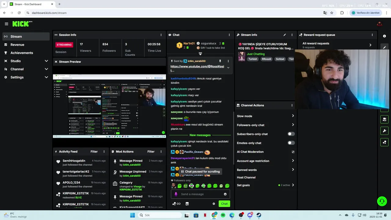Open chat settings gear icon

(214, 204)
